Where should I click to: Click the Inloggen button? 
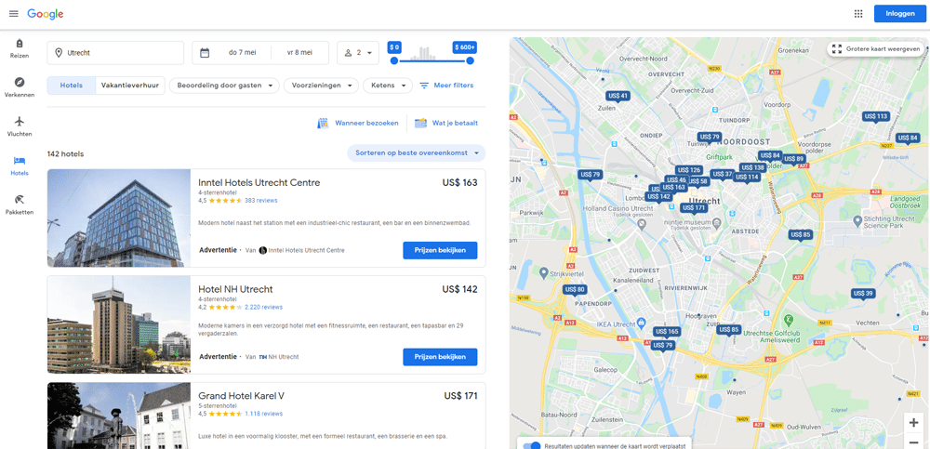point(899,14)
